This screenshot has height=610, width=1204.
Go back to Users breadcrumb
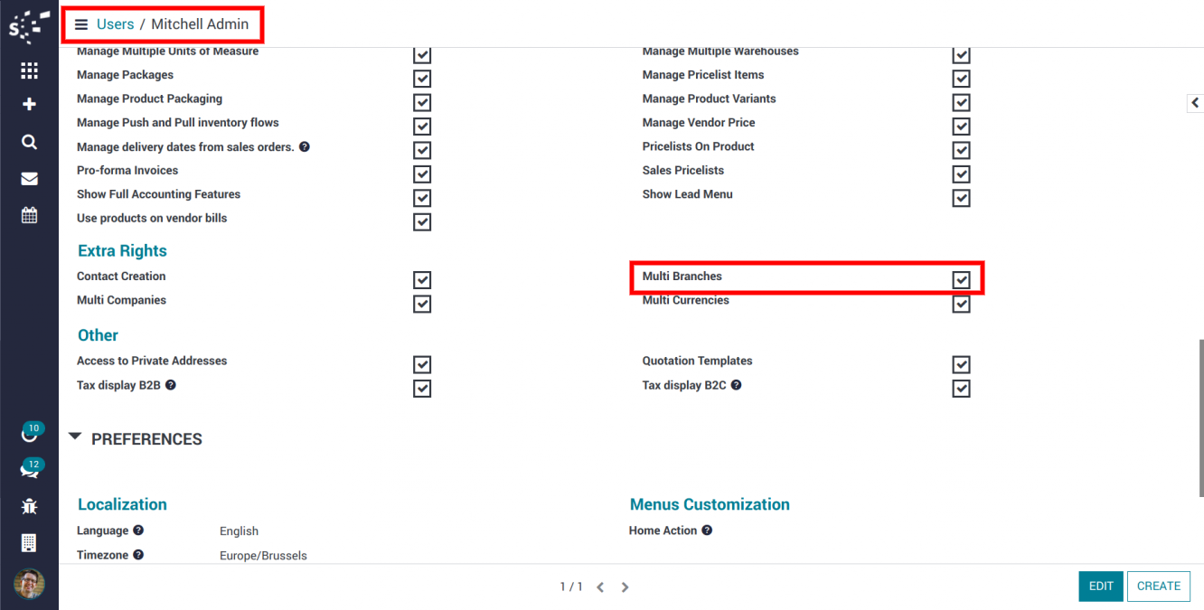tap(115, 24)
